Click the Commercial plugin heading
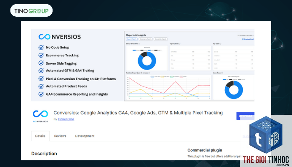This screenshot has width=292, height=167. [205, 150]
